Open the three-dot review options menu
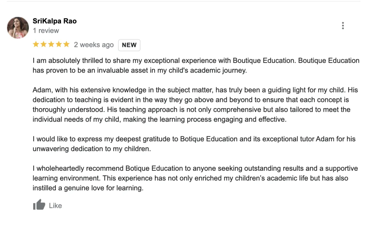 click(x=343, y=26)
